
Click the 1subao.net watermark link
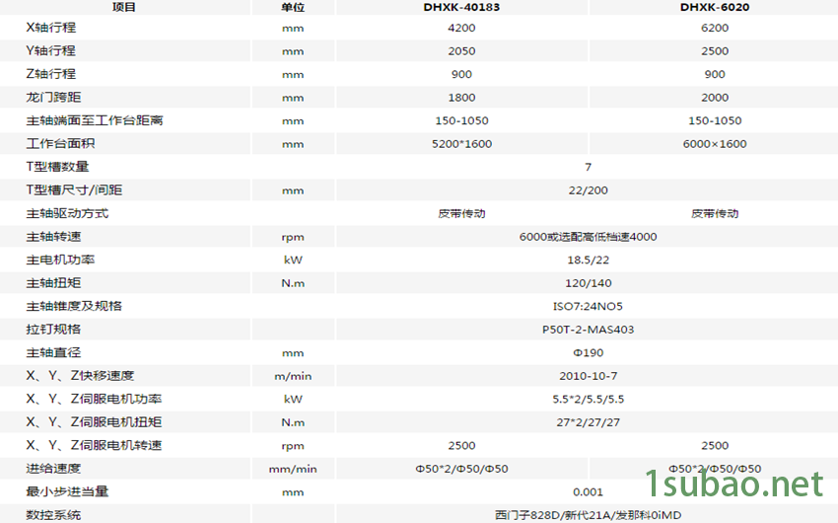pyautogui.click(x=733, y=485)
